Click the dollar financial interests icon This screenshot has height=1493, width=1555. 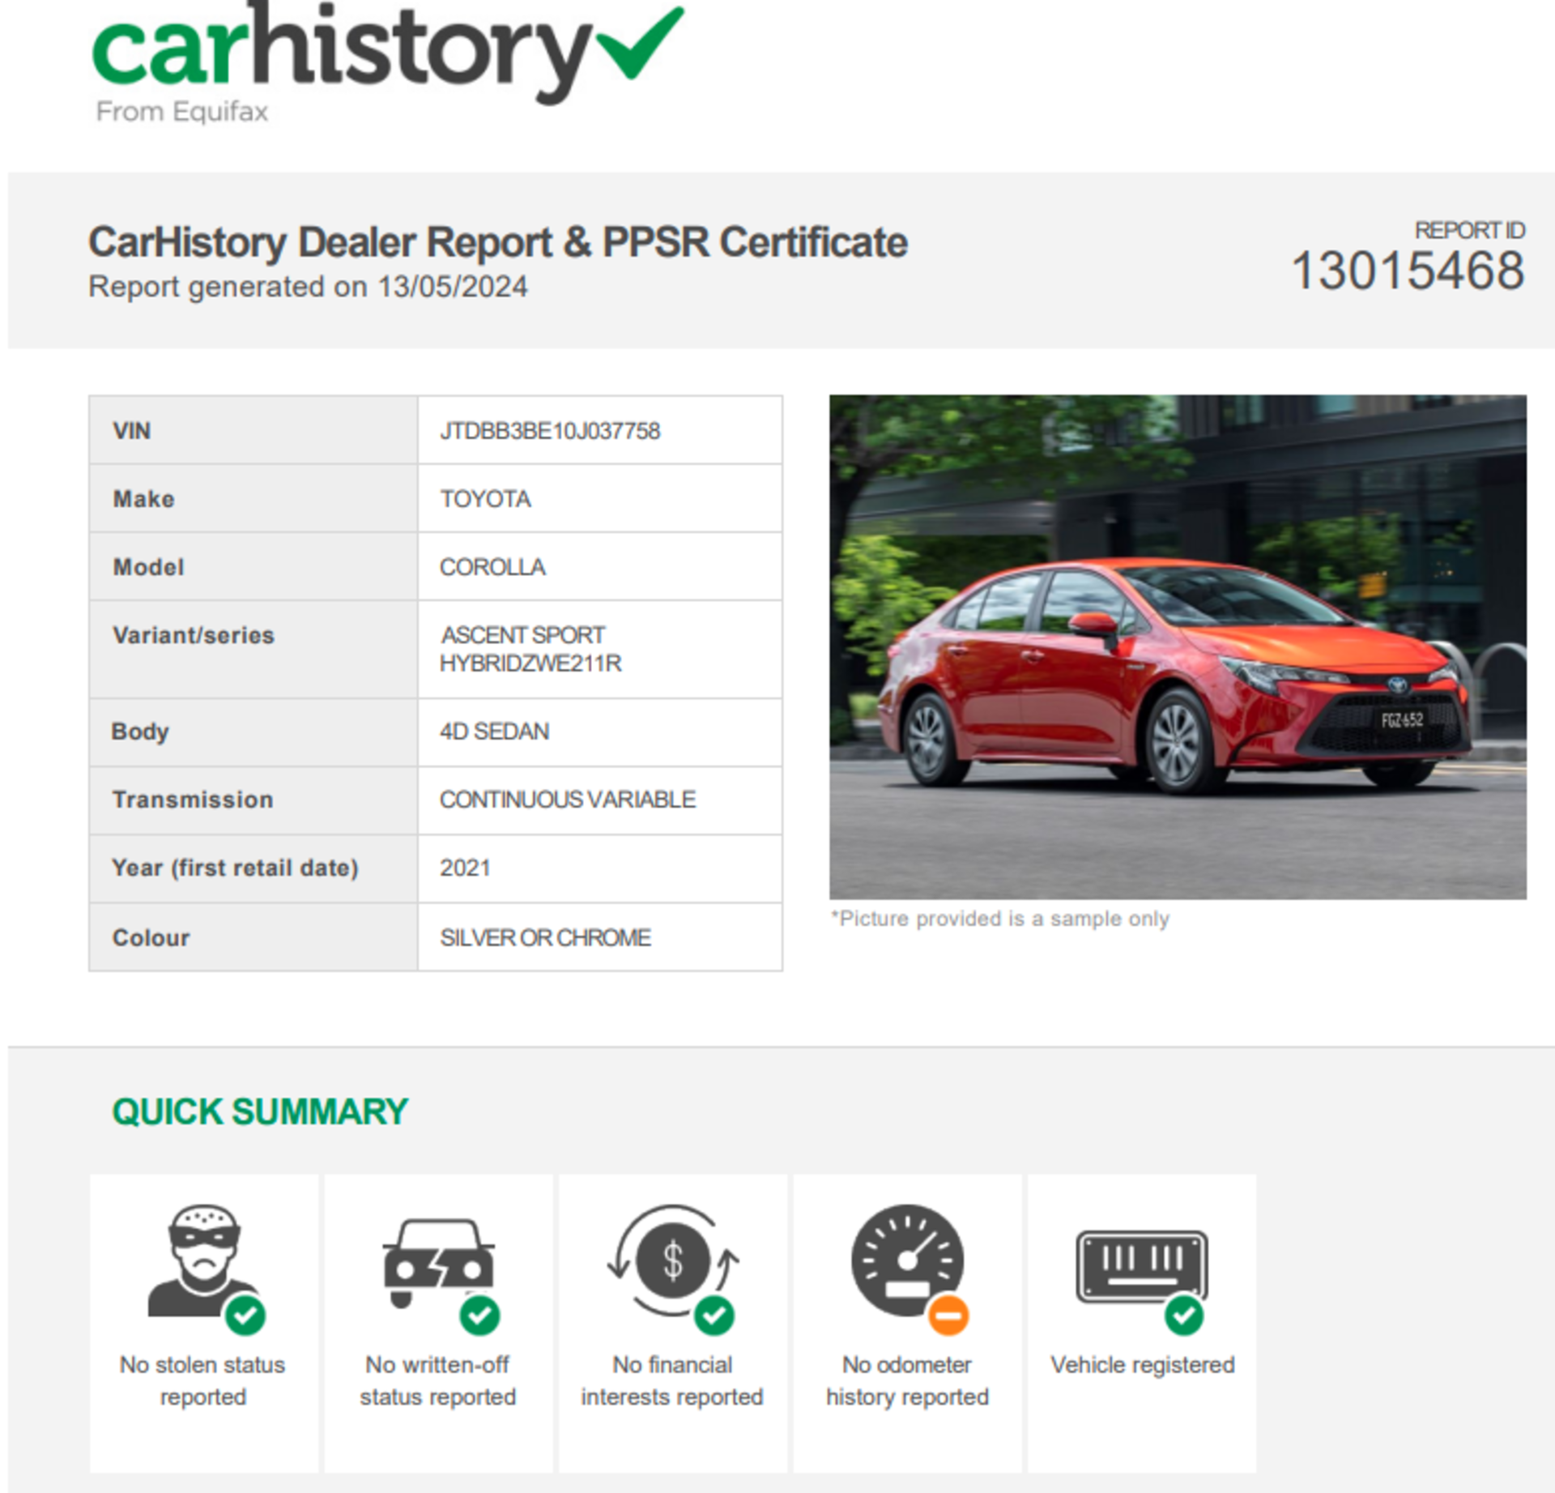pos(672,1260)
